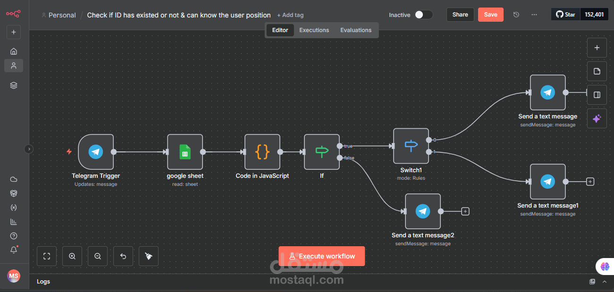Click the Telegram Trigger lightning bolt icon
This screenshot has width=614, height=292.
(x=69, y=152)
